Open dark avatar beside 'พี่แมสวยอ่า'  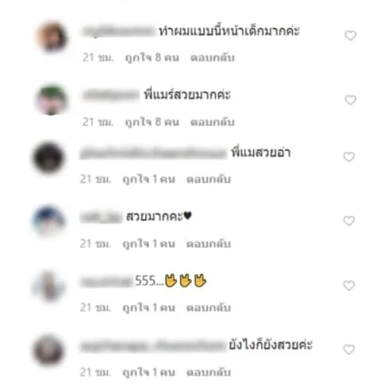[48, 157]
